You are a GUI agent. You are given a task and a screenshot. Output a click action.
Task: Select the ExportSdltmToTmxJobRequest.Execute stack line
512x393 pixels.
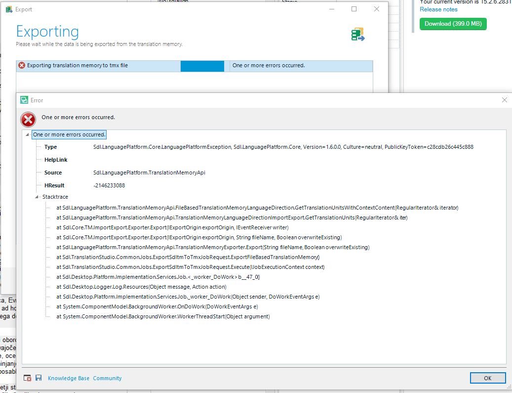tap(191, 267)
